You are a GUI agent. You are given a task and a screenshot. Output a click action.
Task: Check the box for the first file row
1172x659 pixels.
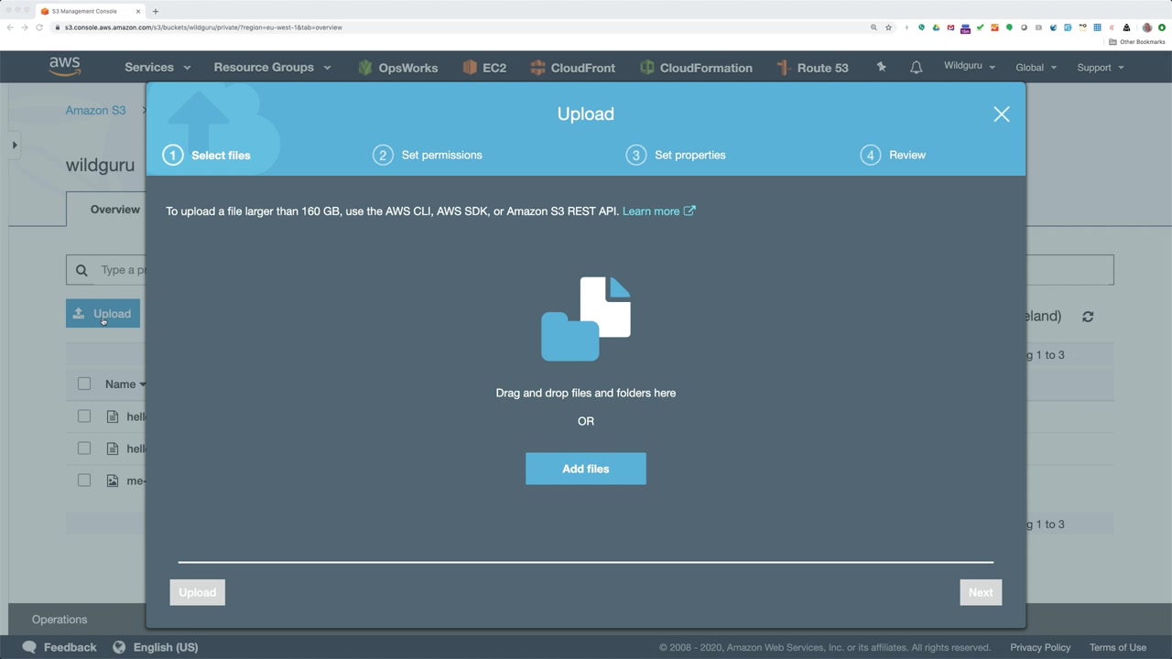coord(84,416)
